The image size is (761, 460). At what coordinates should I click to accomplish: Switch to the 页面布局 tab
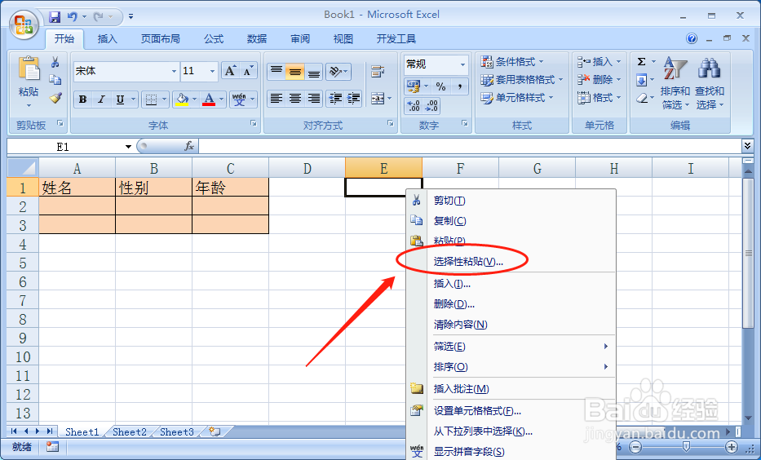click(x=160, y=39)
